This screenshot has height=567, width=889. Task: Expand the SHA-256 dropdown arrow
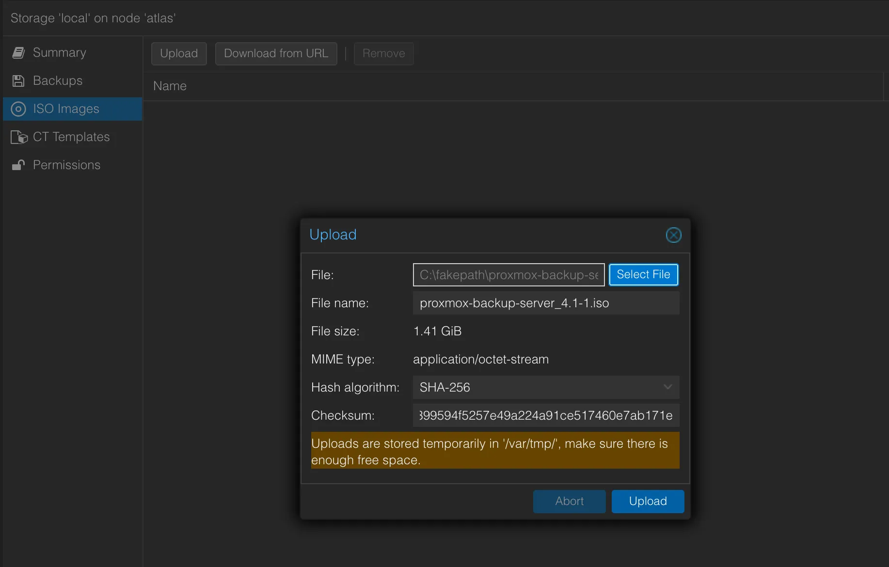667,387
